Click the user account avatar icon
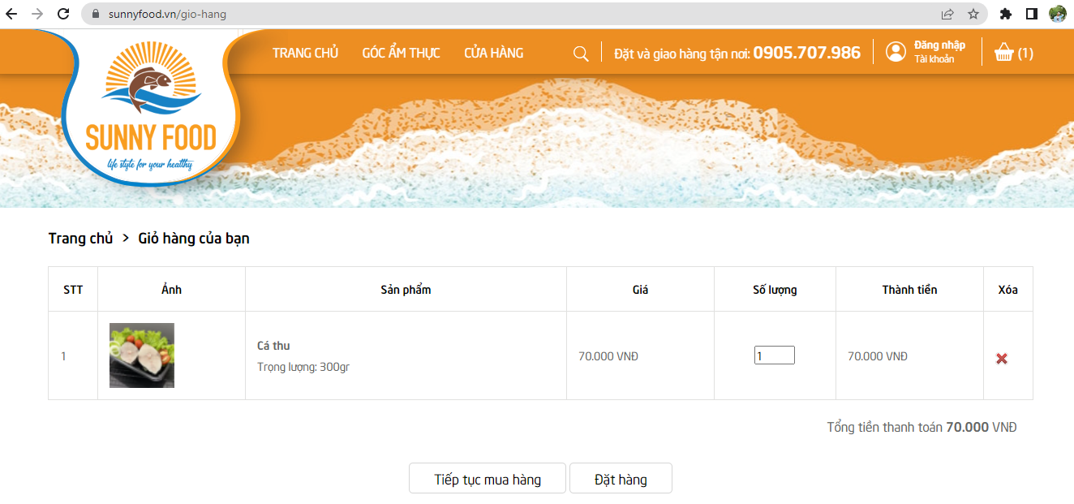This screenshot has width=1074, height=504. tap(896, 52)
